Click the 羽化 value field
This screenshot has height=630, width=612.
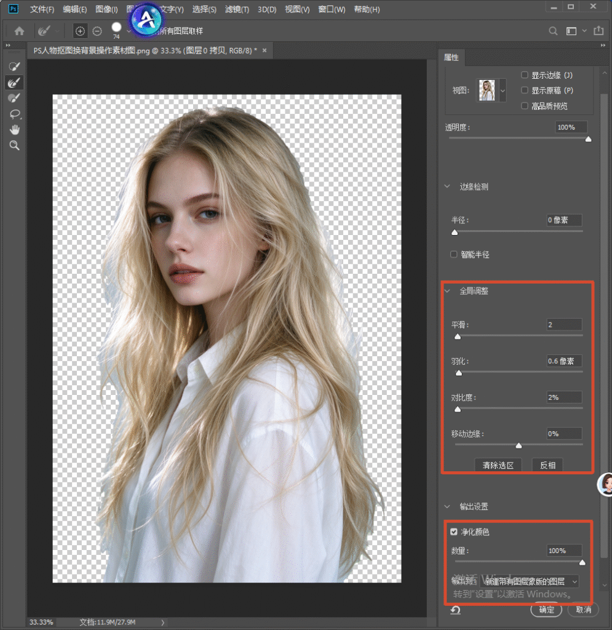click(x=564, y=361)
